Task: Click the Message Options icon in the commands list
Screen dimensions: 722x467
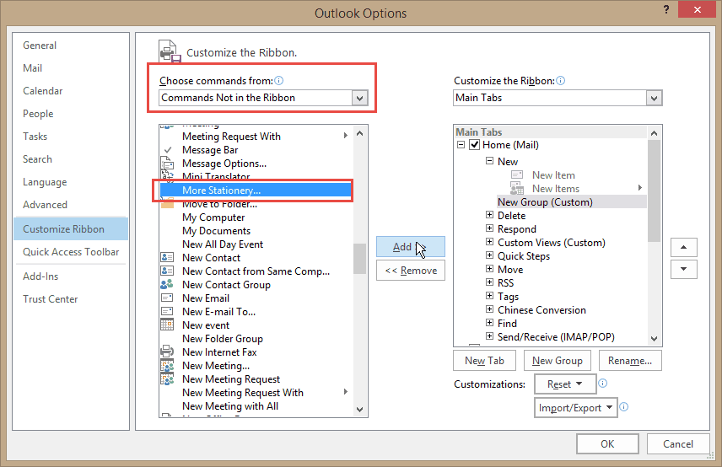Action: click(x=167, y=164)
